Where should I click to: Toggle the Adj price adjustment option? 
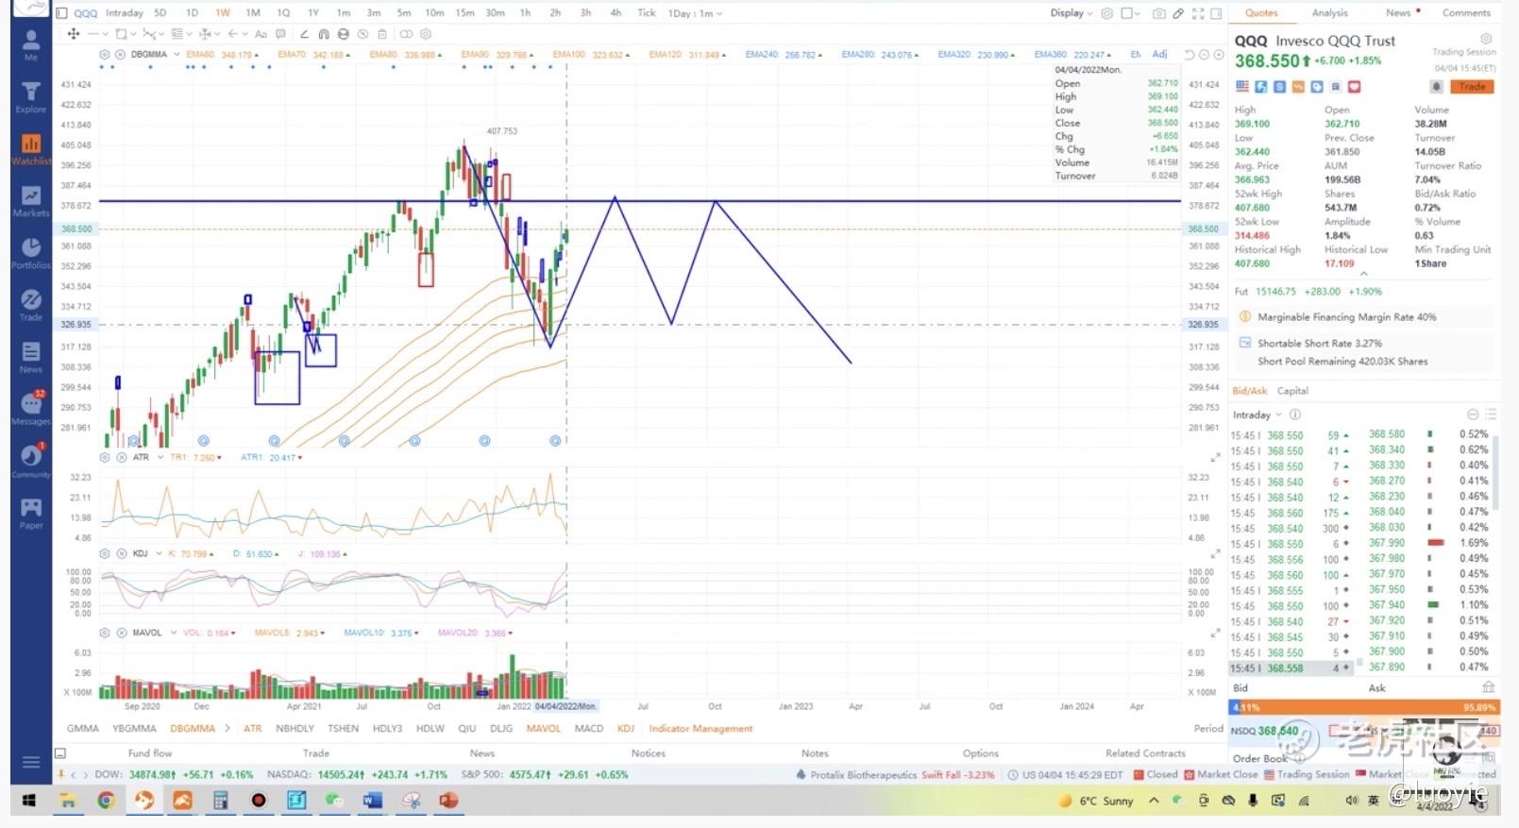pos(1160,55)
